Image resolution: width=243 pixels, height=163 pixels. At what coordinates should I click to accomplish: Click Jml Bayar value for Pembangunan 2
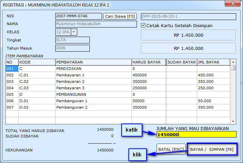click(x=214, y=107)
